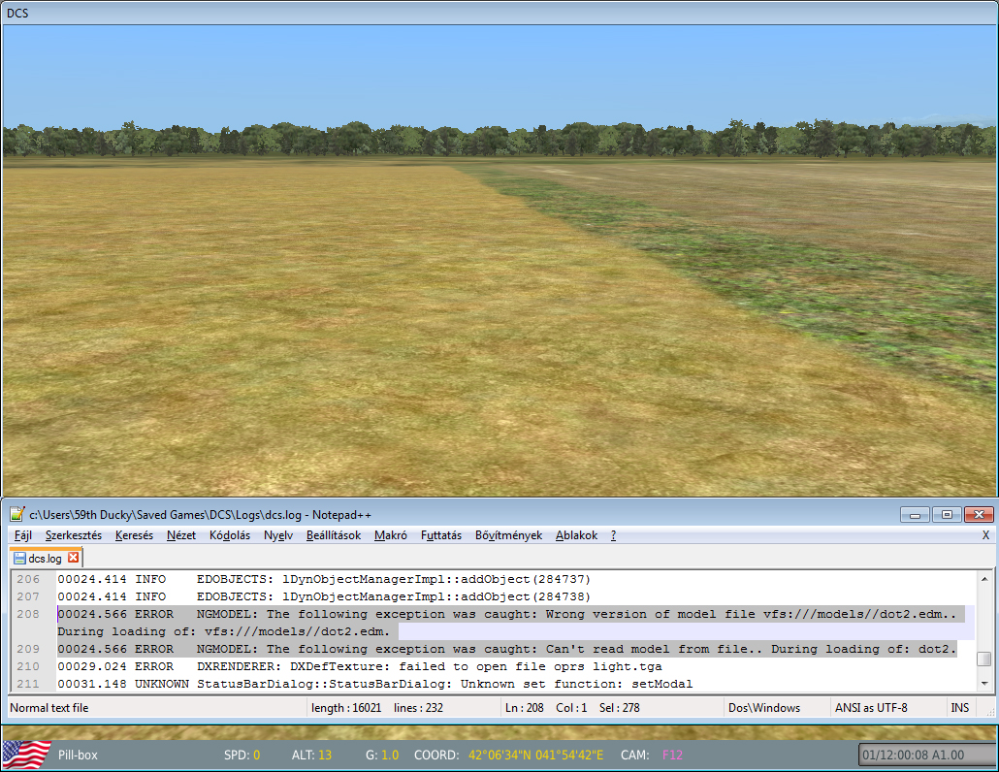Screen dimensions: 999x772
Task: Open the Kódolás menu
Action: (229, 535)
